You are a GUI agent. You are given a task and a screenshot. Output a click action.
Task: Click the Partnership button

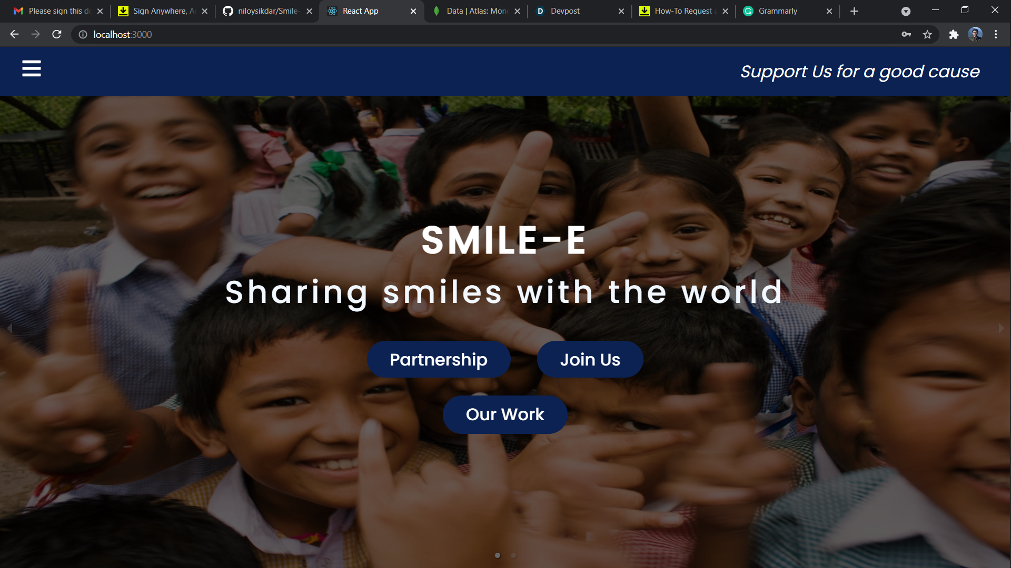click(439, 359)
